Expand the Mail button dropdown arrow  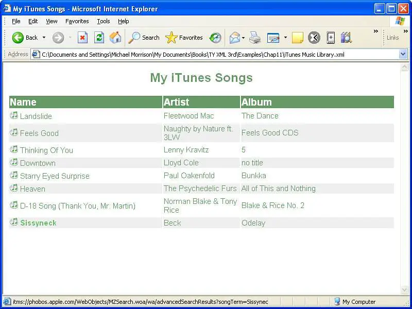click(243, 38)
